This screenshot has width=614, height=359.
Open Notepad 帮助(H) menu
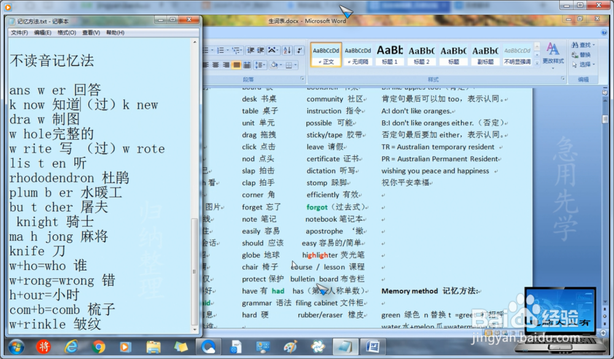tap(115, 33)
